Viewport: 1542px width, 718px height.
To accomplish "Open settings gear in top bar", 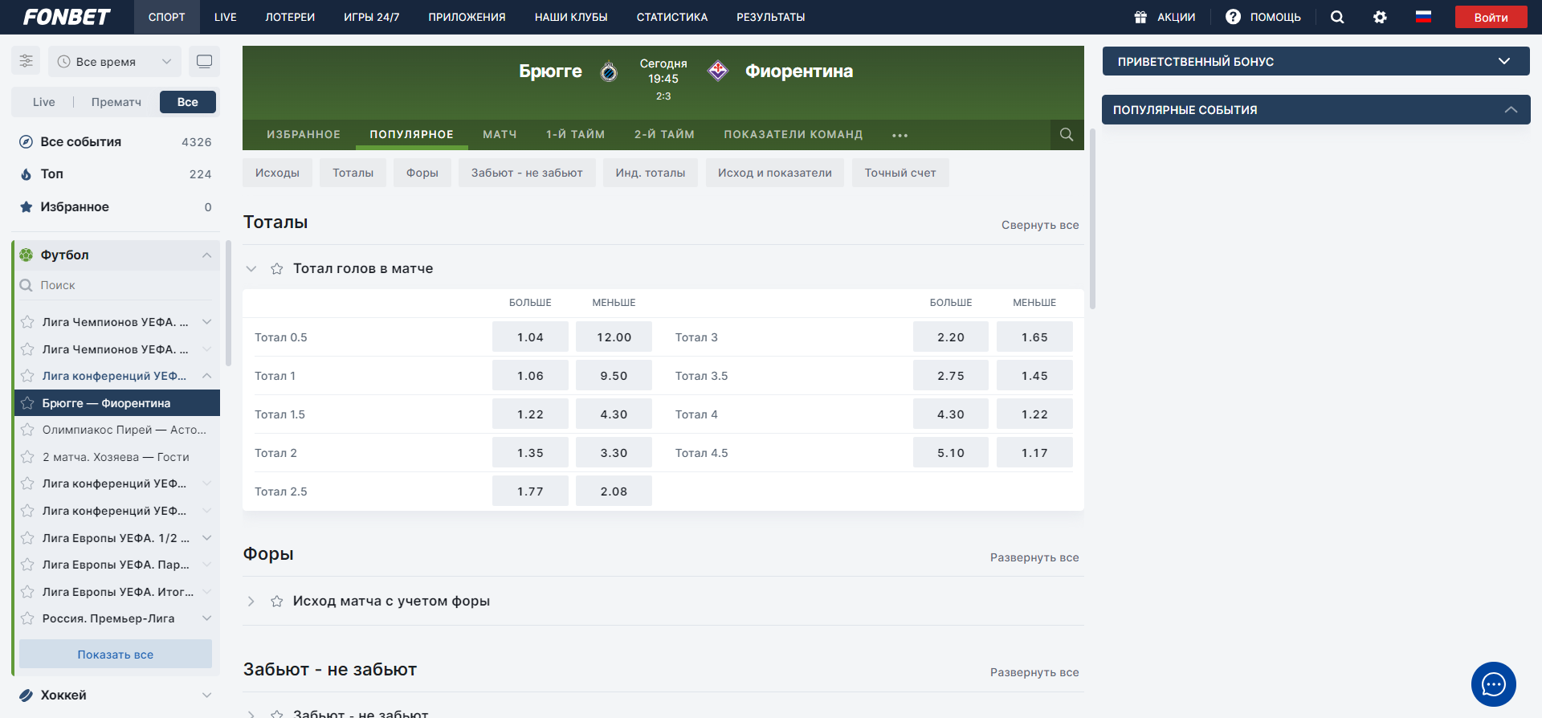I will [1380, 17].
